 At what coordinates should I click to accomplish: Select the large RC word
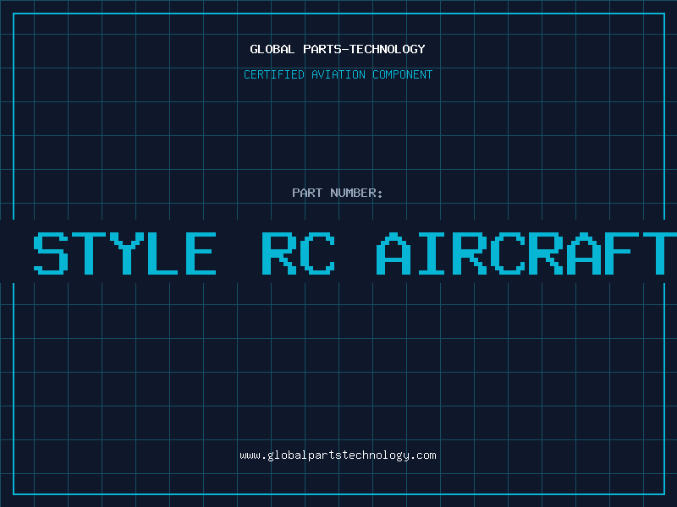[x=299, y=253]
